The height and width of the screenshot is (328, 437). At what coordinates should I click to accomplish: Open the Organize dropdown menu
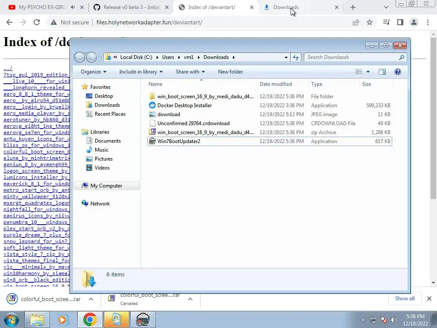click(x=93, y=72)
